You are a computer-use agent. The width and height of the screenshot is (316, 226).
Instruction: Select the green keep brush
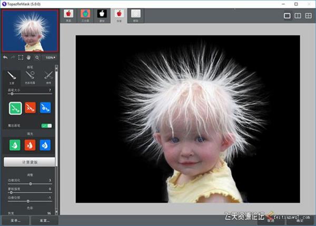point(14,108)
